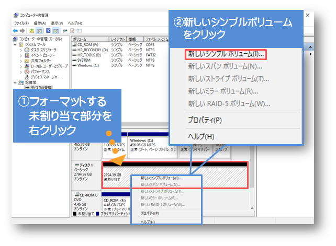
Task: Click the Forward arrow in toolbar
Action: pyautogui.click(x=22, y=31)
